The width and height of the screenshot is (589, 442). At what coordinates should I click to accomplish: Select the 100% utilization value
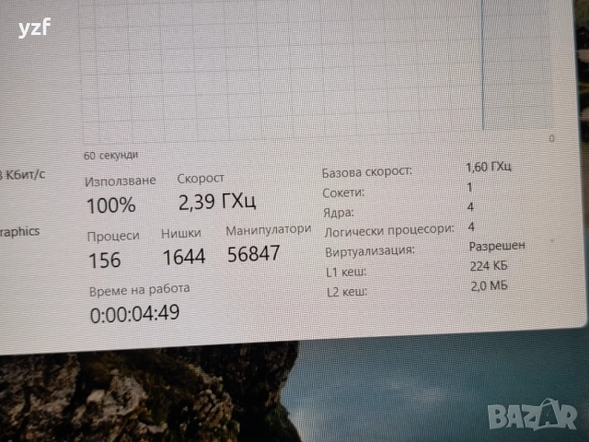[110, 204]
